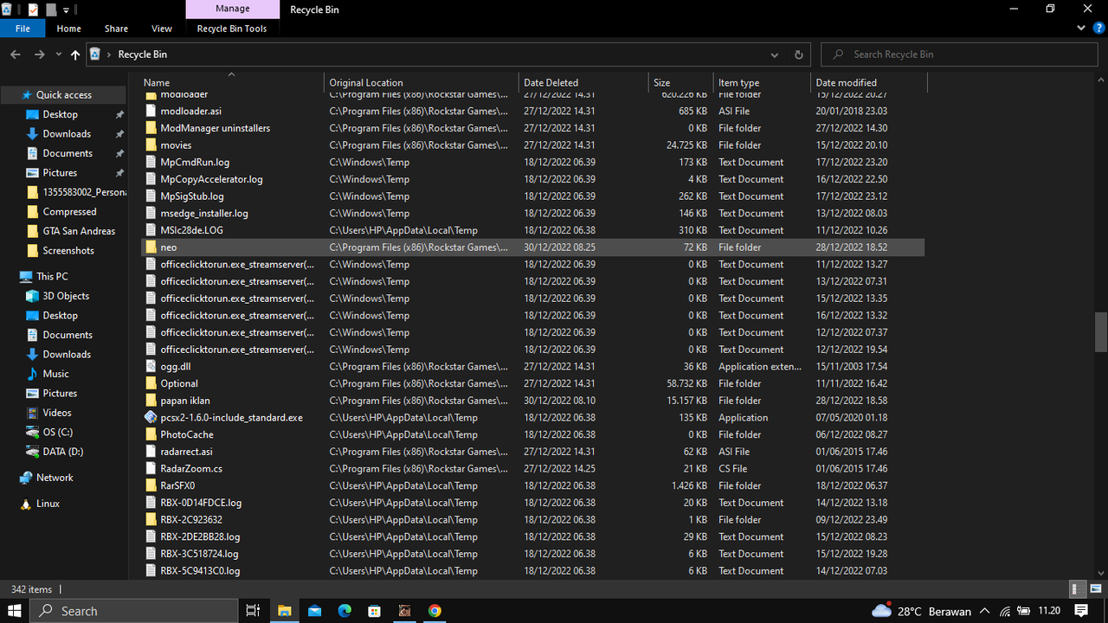Focus the Search Recycle Bin field
Viewport: 1108px width, 623px height.
click(960, 55)
